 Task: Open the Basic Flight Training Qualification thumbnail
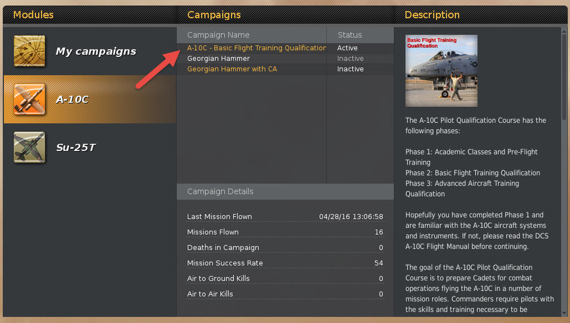click(x=441, y=71)
